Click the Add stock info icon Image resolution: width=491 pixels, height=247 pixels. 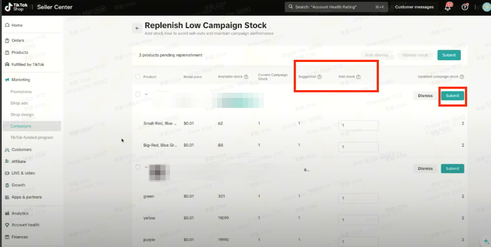[358, 77]
